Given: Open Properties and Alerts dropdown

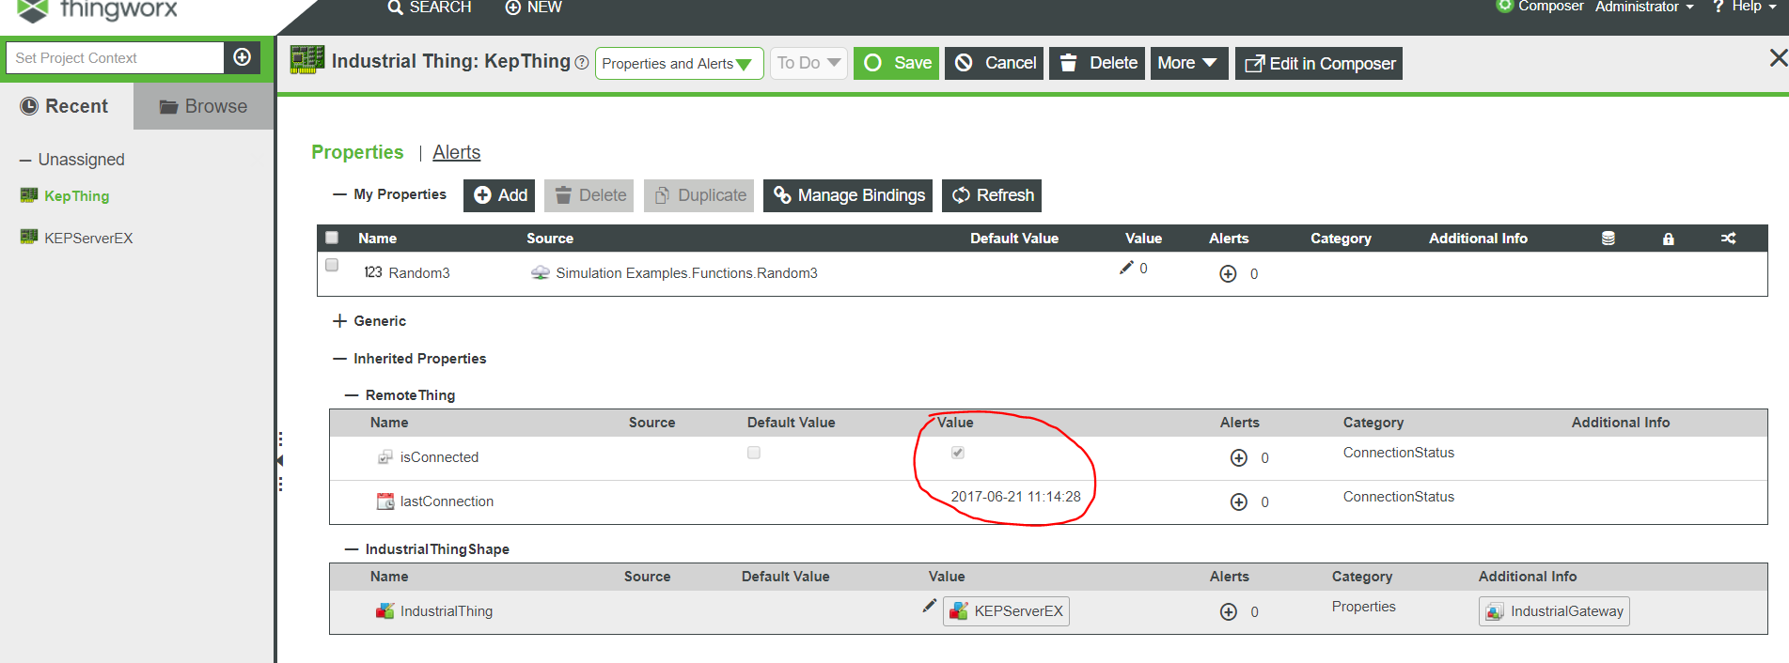Looking at the screenshot, I should (x=679, y=63).
